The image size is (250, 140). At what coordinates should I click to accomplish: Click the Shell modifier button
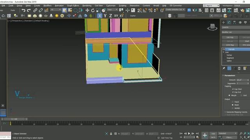coord(245,41)
